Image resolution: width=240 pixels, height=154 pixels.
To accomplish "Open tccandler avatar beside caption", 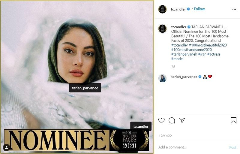I will pyautogui.click(x=162, y=29).
